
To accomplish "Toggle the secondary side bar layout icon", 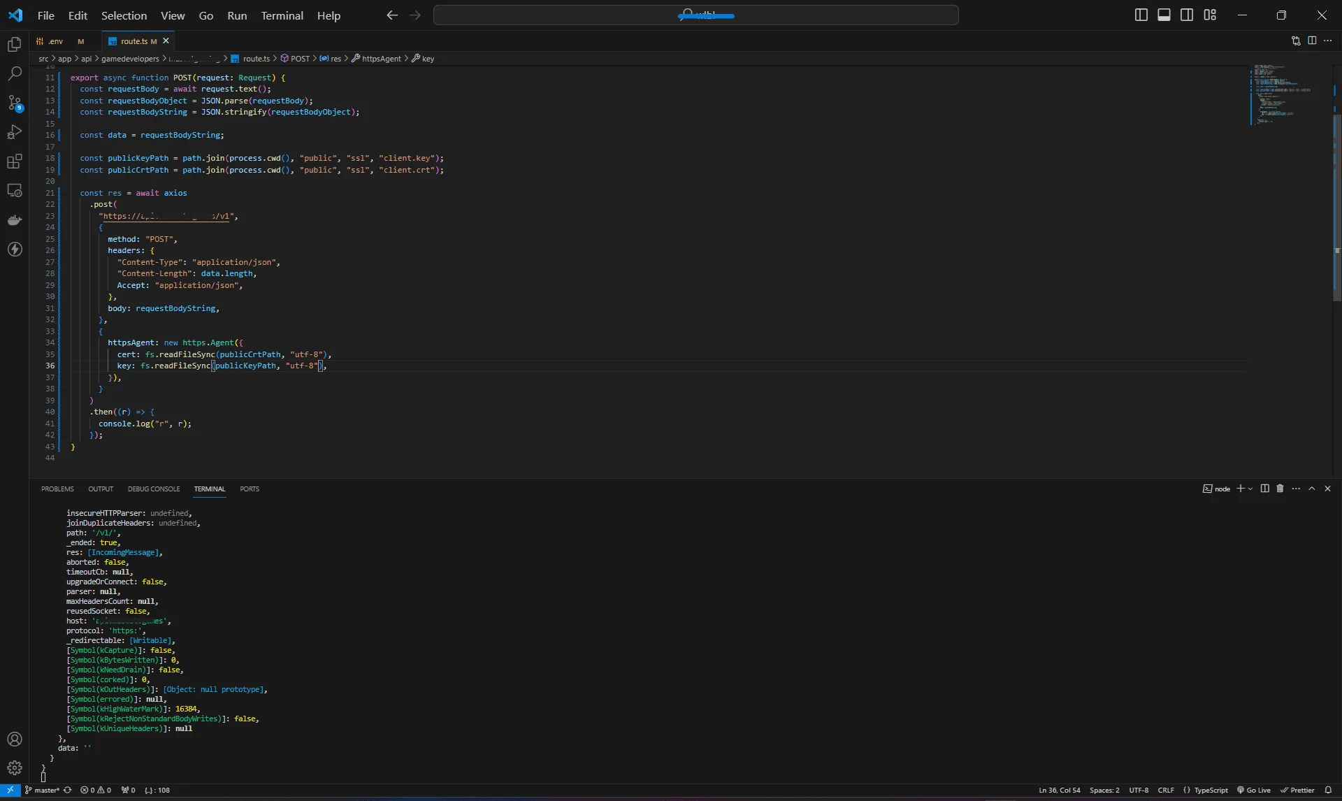I will point(1187,15).
